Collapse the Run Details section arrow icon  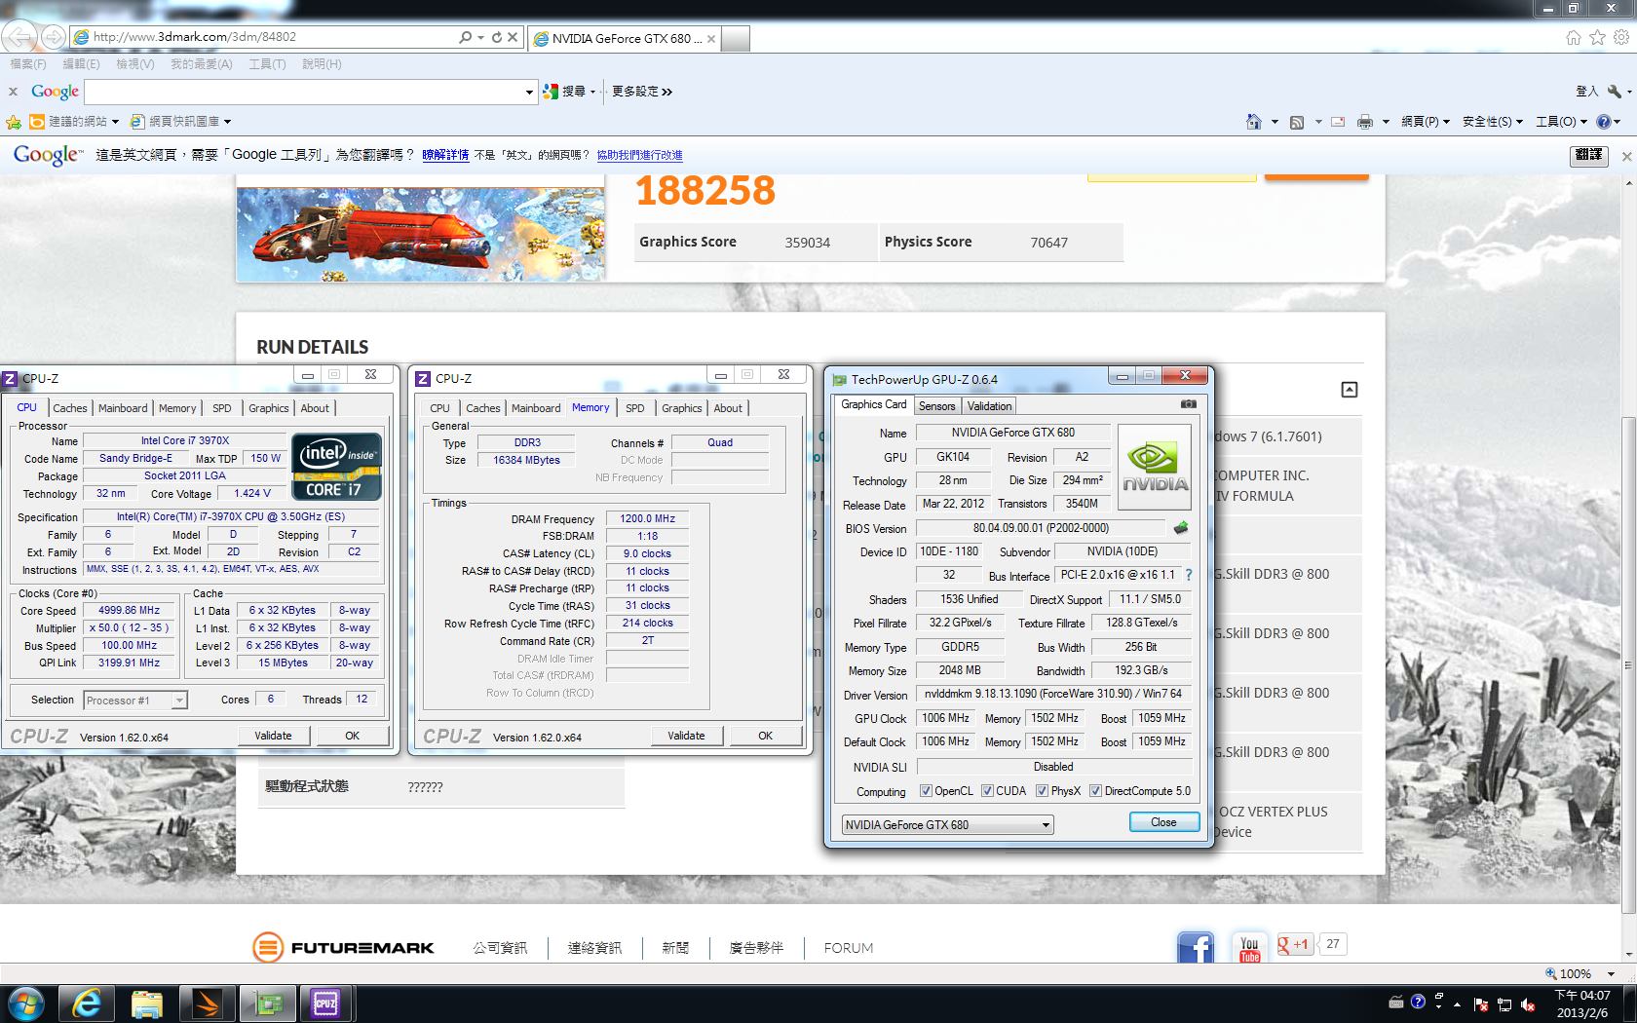(1350, 390)
